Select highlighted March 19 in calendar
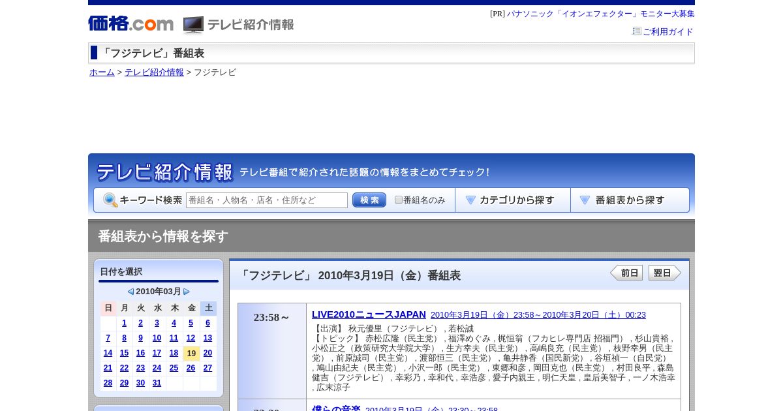Image resolution: width=783 pixels, height=411 pixels. (x=191, y=354)
